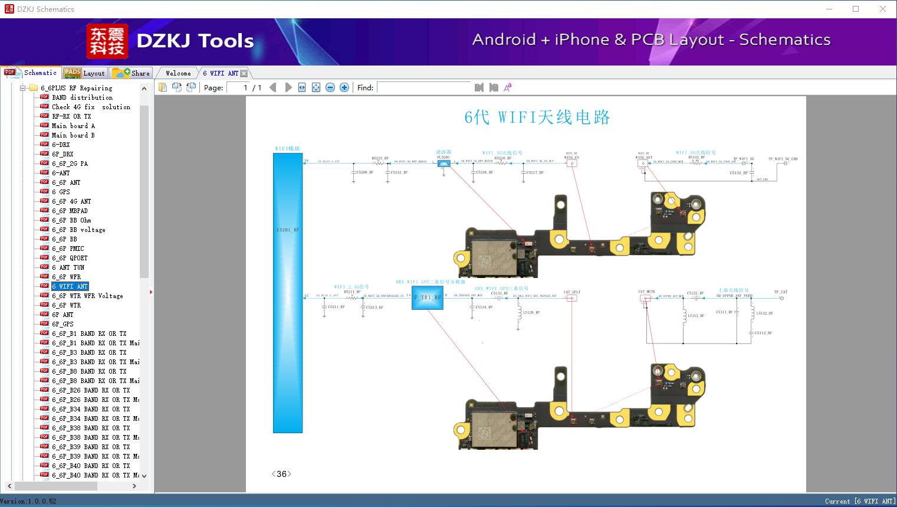
Task: Click the tree panel's up scroll arrow
Action: point(144,88)
